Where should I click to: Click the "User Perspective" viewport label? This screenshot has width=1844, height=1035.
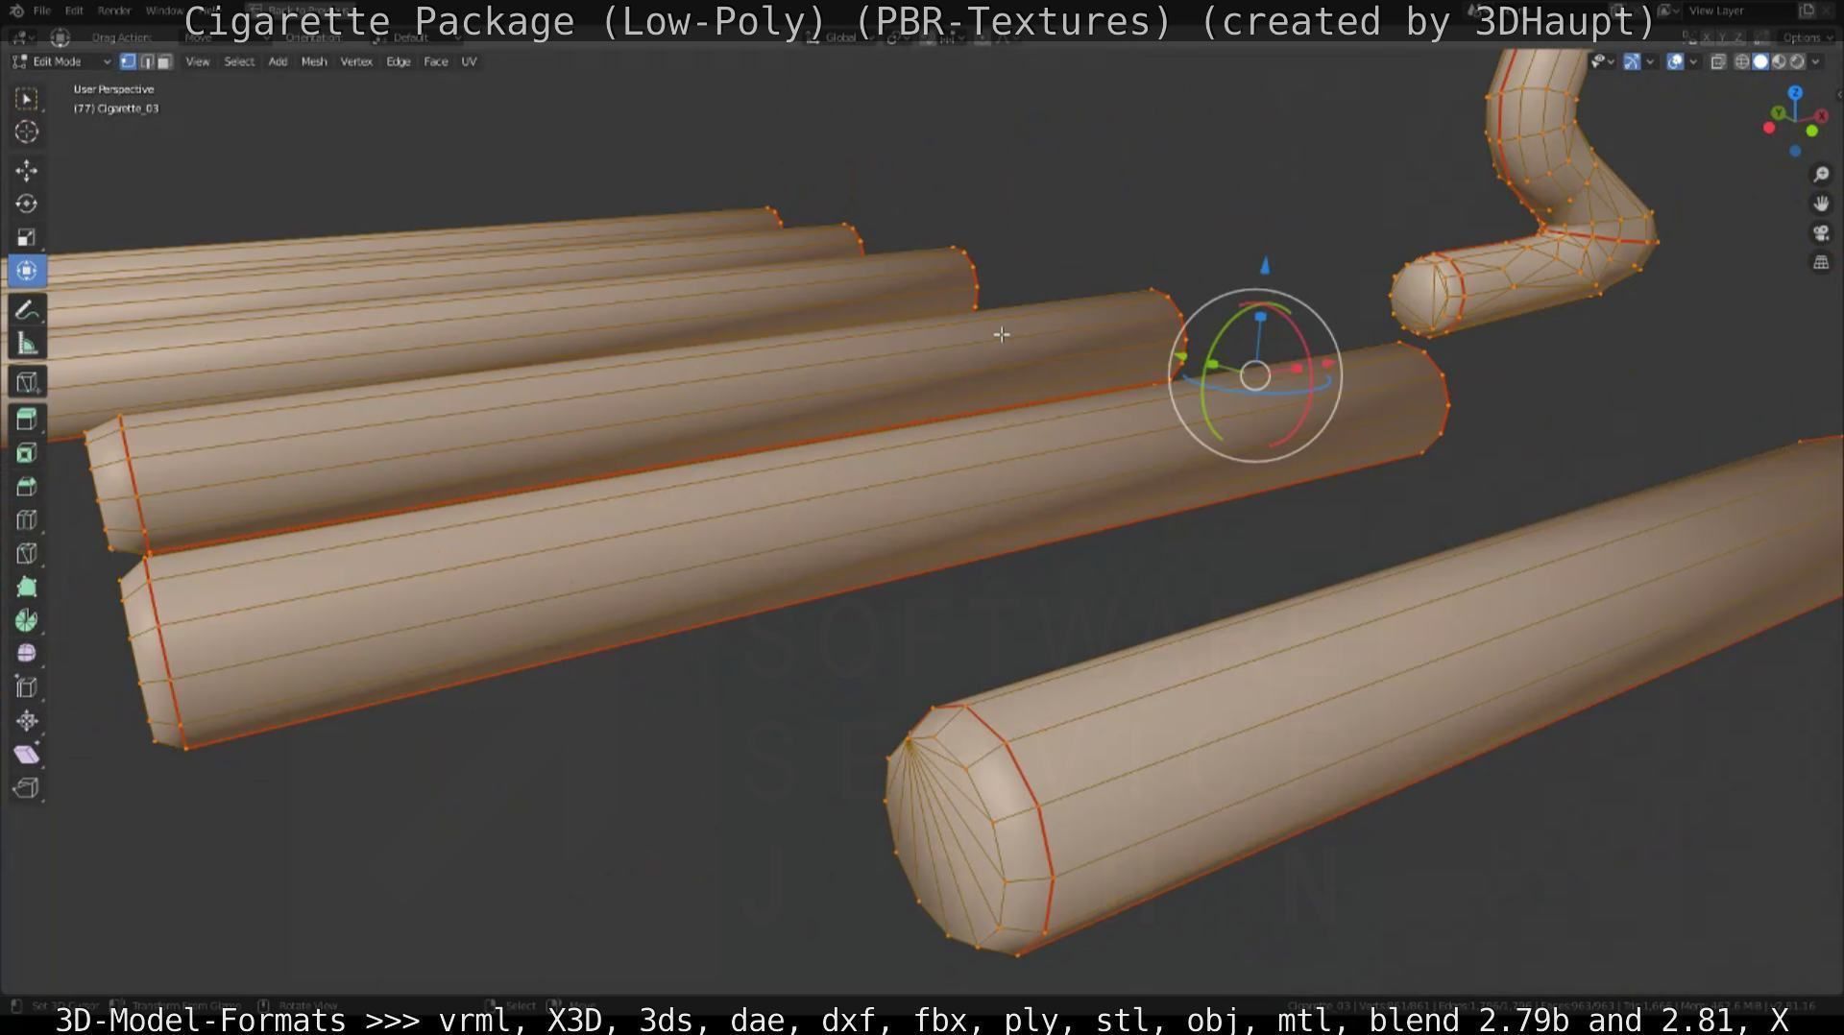113,89
